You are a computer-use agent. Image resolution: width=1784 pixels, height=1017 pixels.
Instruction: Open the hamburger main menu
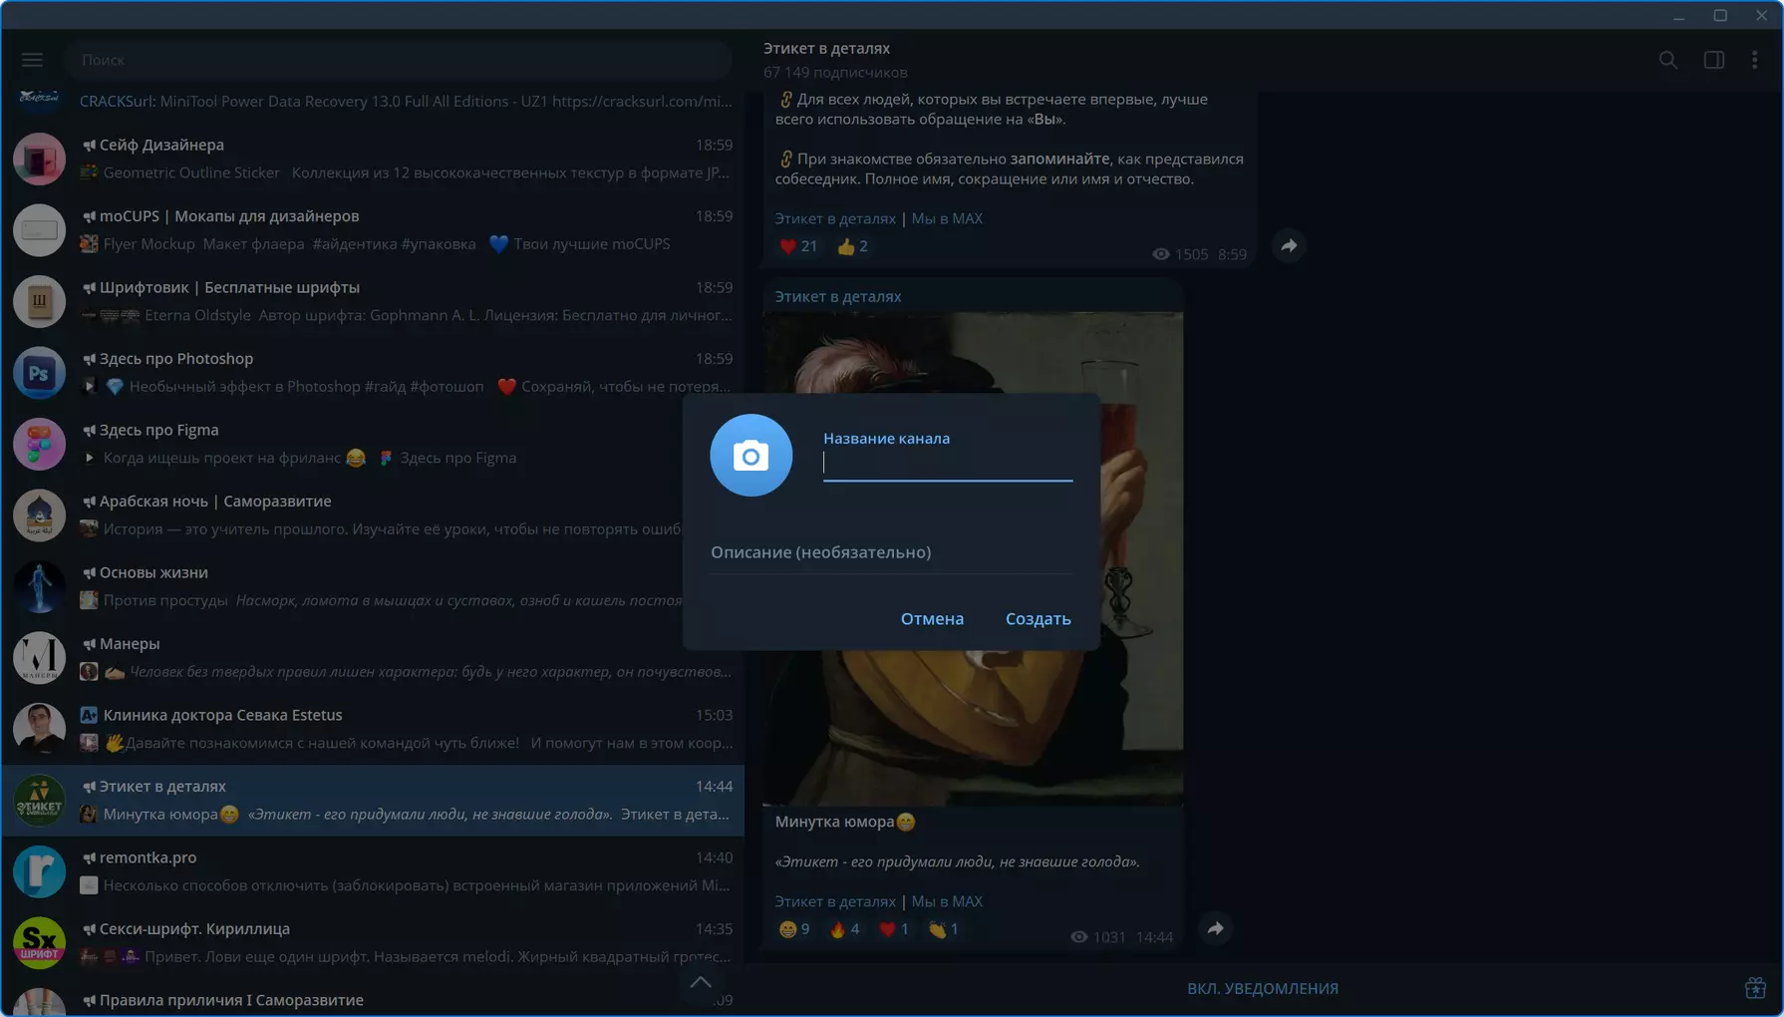click(32, 60)
